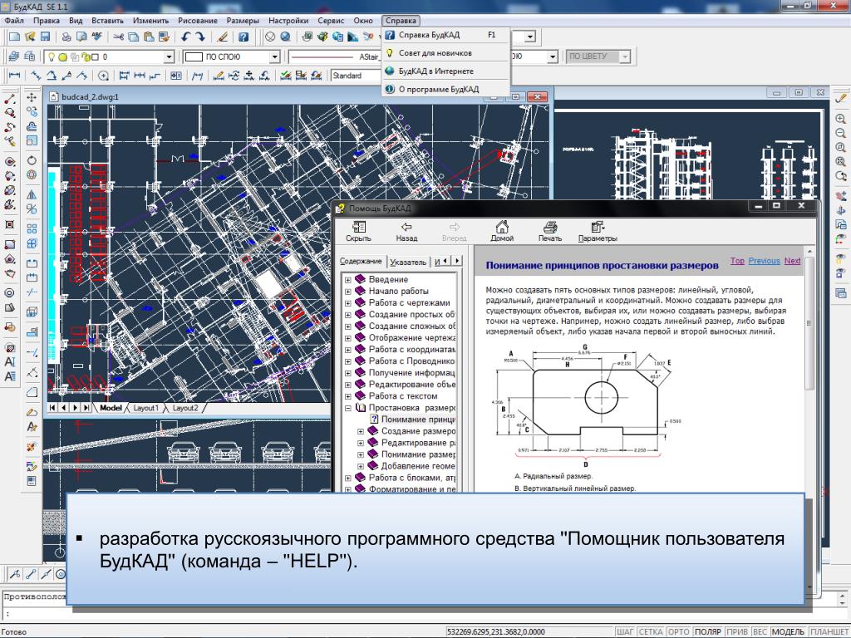The width and height of the screenshot is (851, 638).
Task: Click the Paste clipboard icon
Action: (x=149, y=37)
